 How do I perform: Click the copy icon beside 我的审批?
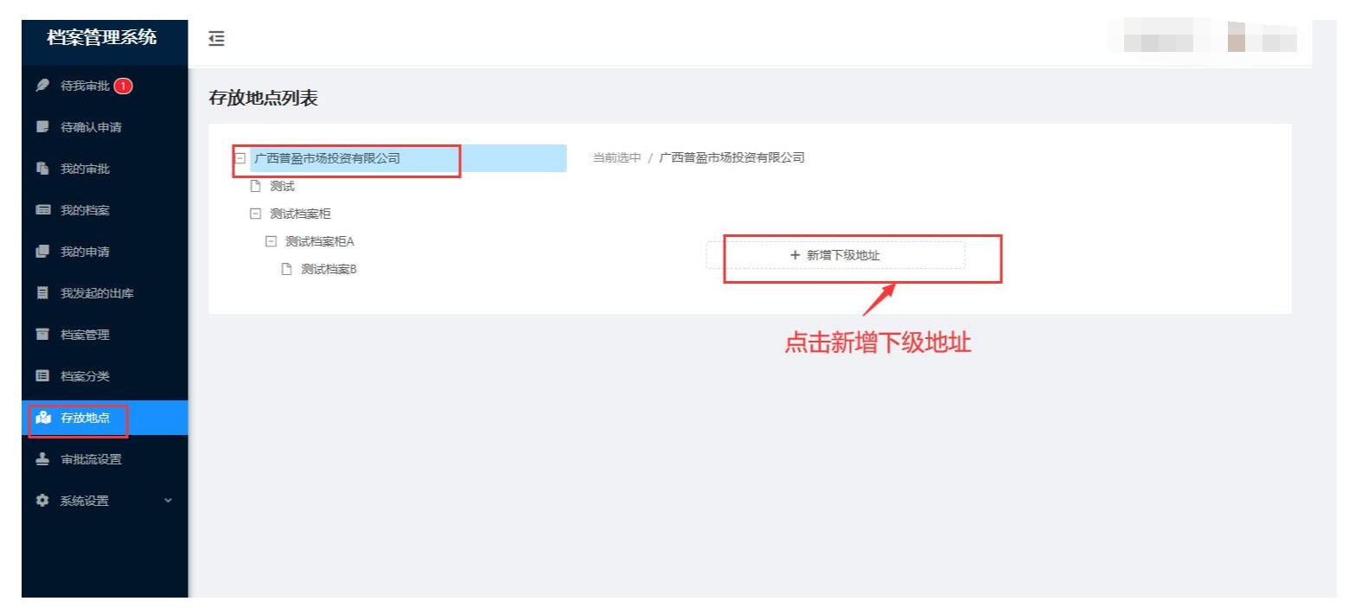coord(41,169)
